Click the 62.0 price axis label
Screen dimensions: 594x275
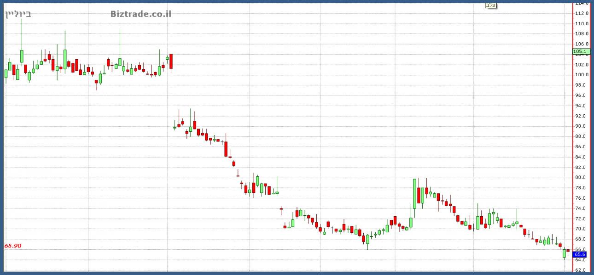pyautogui.click(x=580, y=270)
